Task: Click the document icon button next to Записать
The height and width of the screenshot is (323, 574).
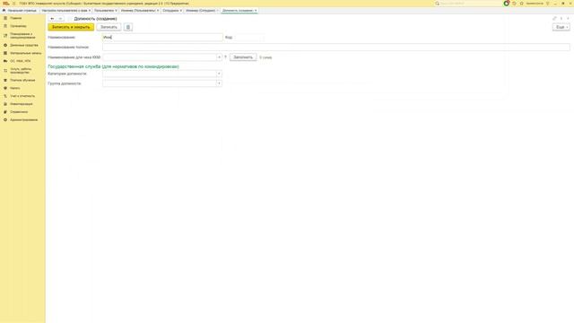Action: 128,27
